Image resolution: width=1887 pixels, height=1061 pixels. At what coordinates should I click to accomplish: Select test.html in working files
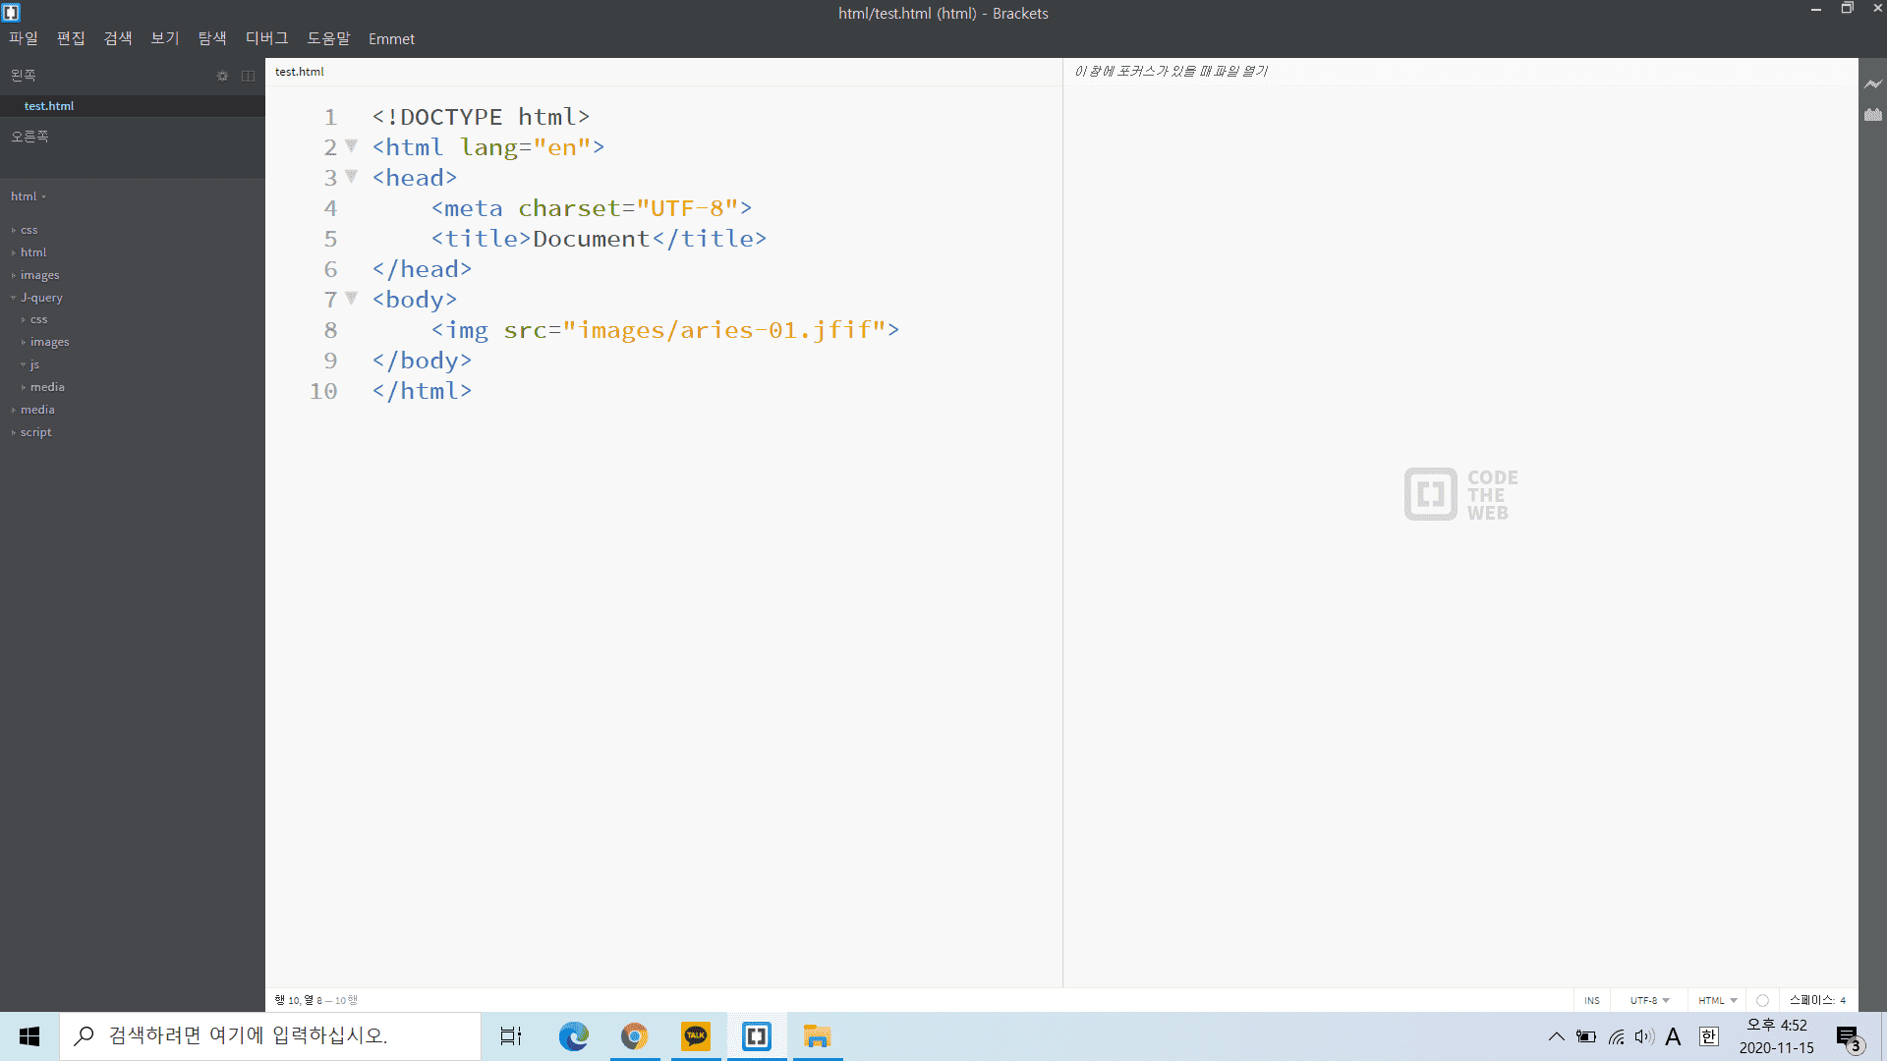pos(49,106)
